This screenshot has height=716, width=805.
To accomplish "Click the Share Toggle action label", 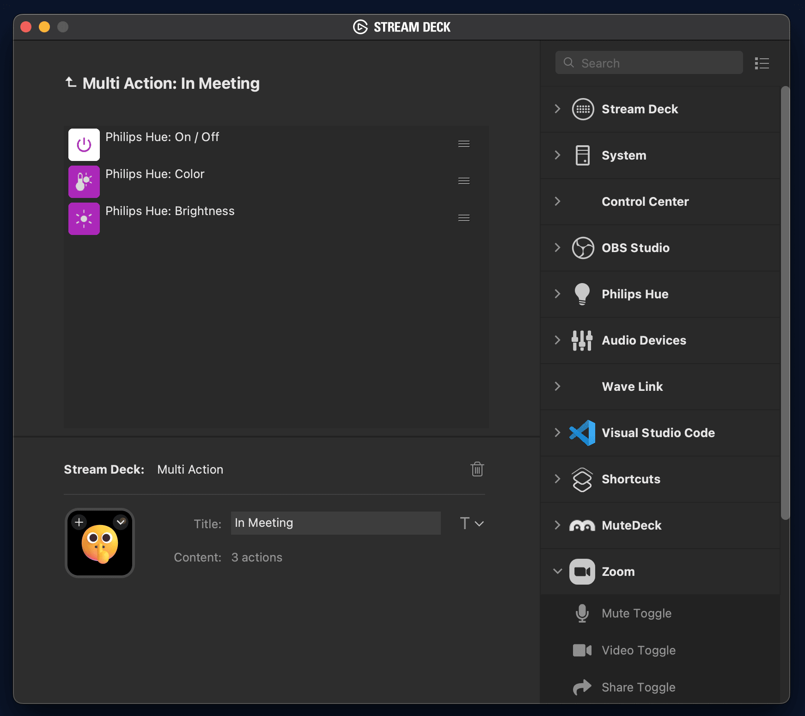I will [639, 687].
